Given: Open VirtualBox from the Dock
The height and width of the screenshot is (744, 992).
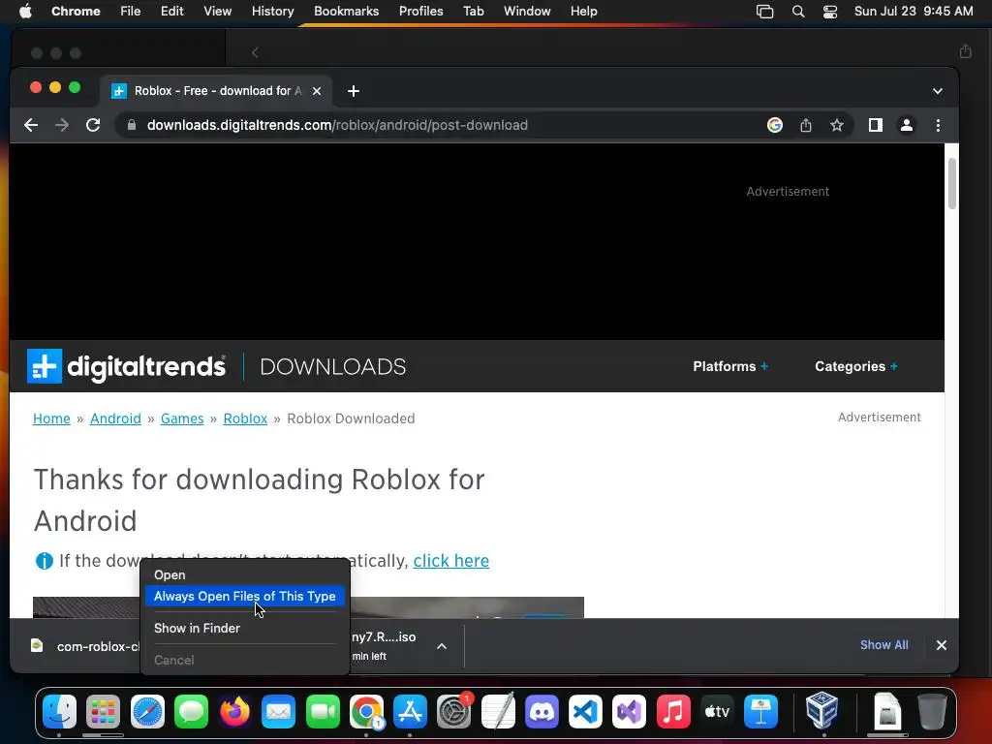Looking at the screenshot, I should point(821,710).
